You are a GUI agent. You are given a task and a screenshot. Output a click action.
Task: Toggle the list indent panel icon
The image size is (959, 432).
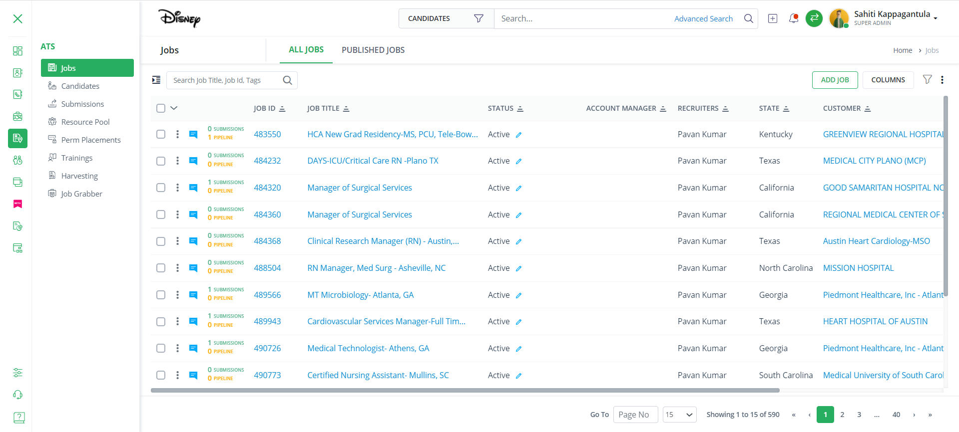pos(156,80)
